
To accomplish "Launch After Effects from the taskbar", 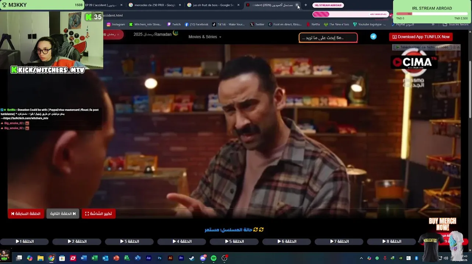I will pyautogui.click(x=149, y=258).
